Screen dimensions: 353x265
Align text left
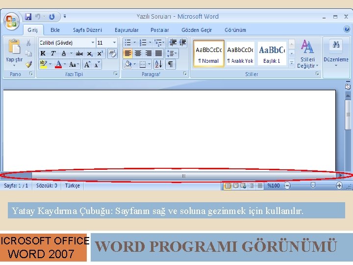(x=127, y=53)
